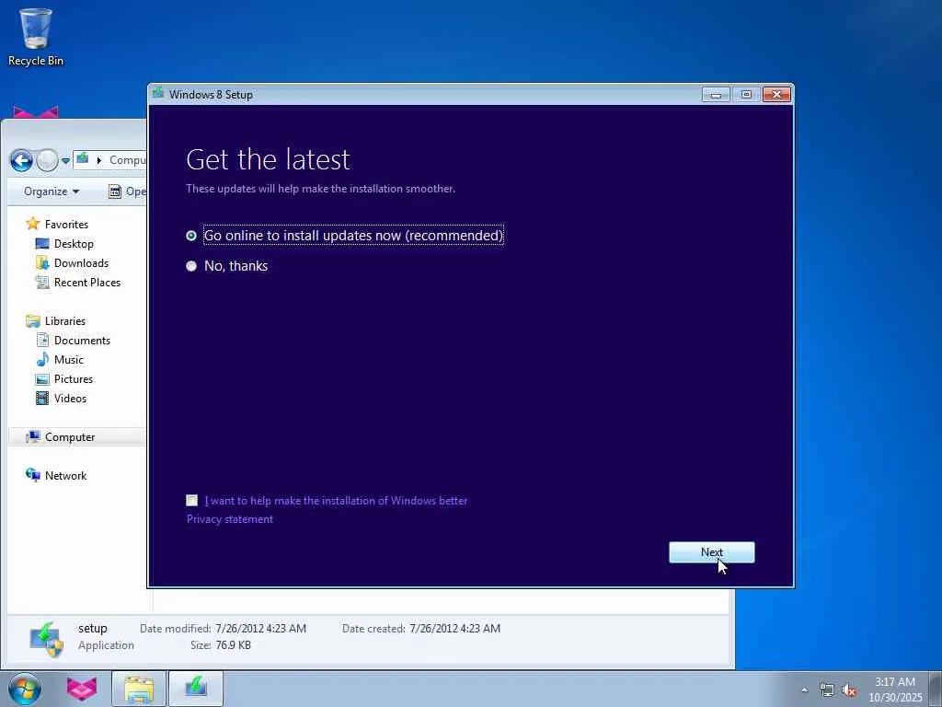Open the taskbar clock showing 3:17 AM
942x707 pixels.
coord(895,689)
